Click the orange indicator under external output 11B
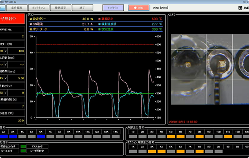 tap(228, 136)
